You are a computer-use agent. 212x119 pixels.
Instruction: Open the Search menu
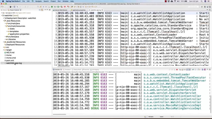coord(46,1)
